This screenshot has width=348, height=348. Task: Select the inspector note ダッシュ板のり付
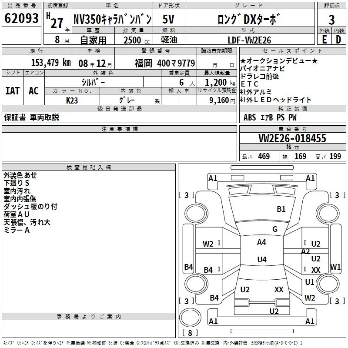click(x=30, y=206)
